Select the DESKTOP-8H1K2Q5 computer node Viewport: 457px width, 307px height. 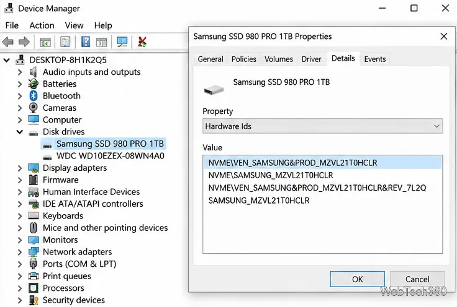[x=68, y=60]
